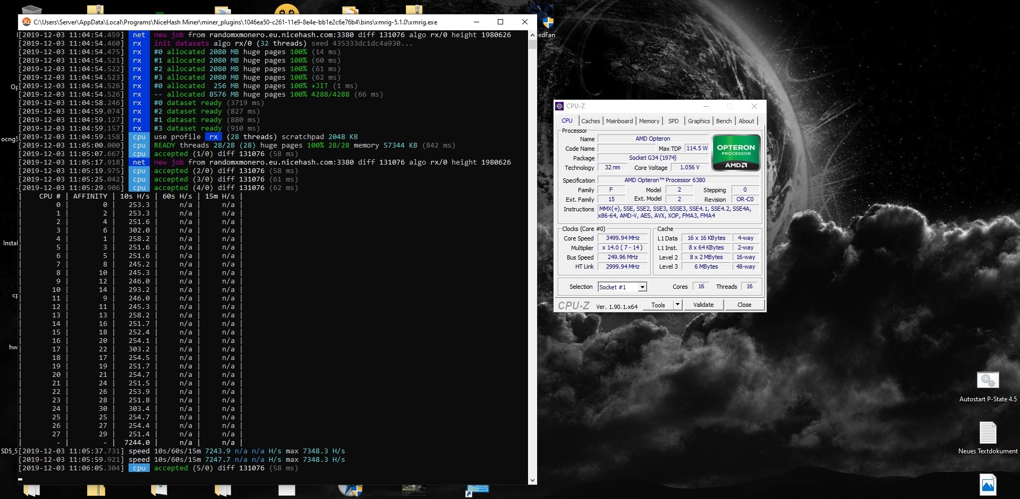
Task: Click the Core Voltage value "1.056 V"
Action: (x=690, y=167)
